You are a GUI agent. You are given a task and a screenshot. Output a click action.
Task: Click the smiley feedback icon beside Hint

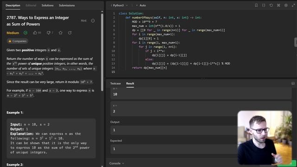click(93, 20)
